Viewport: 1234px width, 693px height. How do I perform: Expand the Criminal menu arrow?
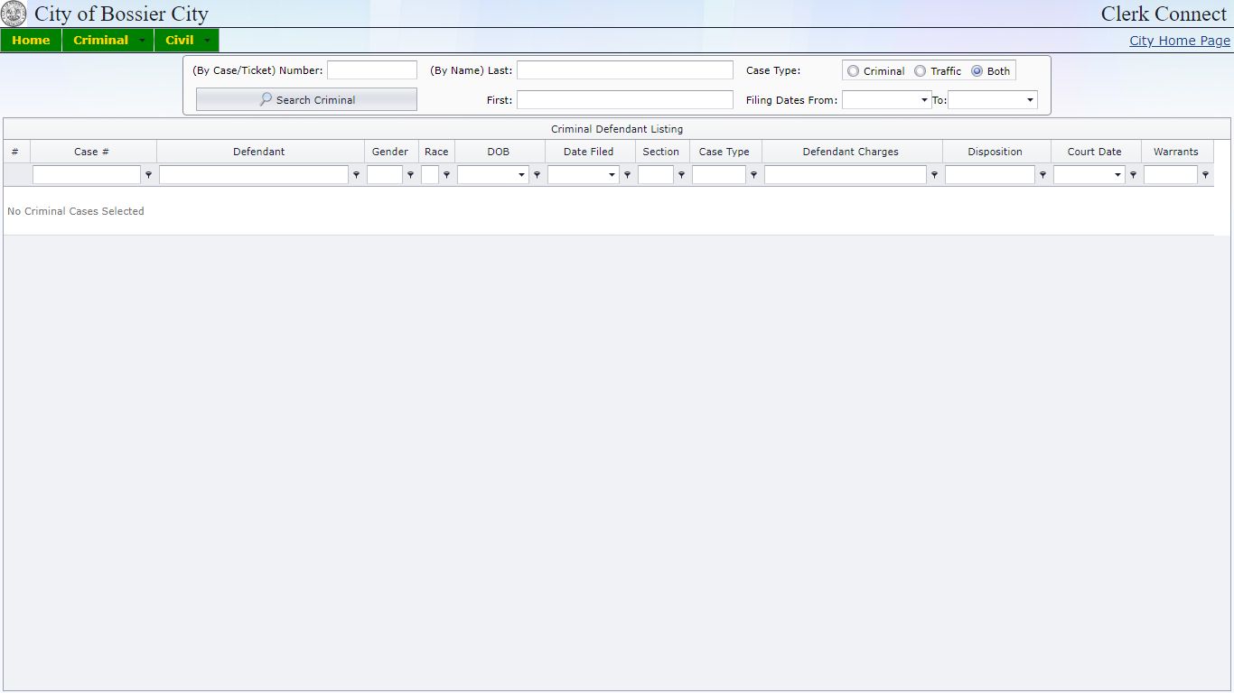click(142, 41)
